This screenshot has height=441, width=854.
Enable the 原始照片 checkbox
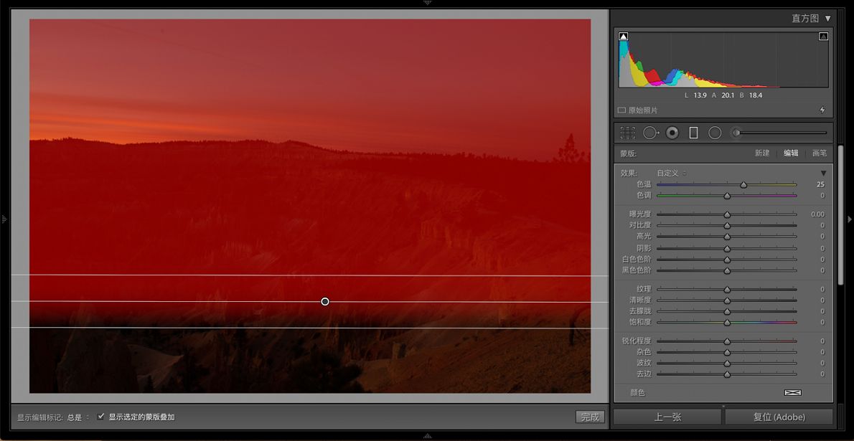[x=621, y=110]
